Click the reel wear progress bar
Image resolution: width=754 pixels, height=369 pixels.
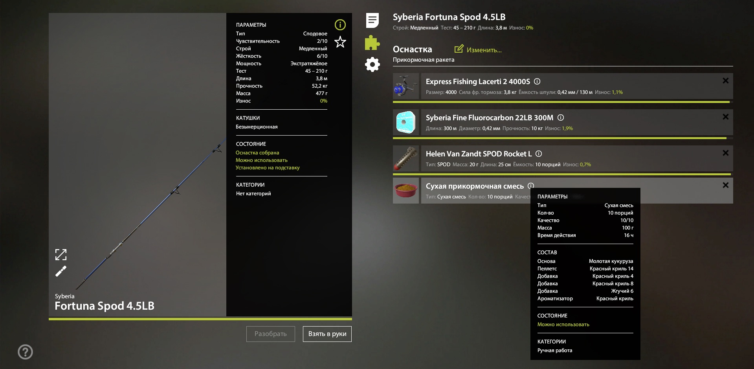pyautogui.click(x=563, y=102)
